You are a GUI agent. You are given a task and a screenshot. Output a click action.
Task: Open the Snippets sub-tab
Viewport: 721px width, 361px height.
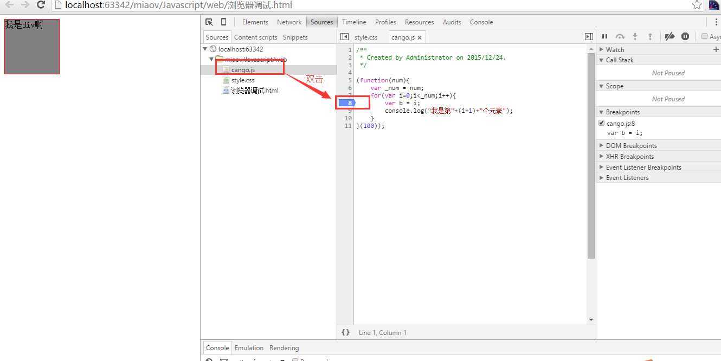295,37
